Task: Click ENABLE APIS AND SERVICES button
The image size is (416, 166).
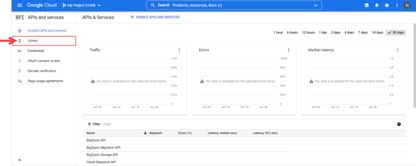Action: [155, 17]
